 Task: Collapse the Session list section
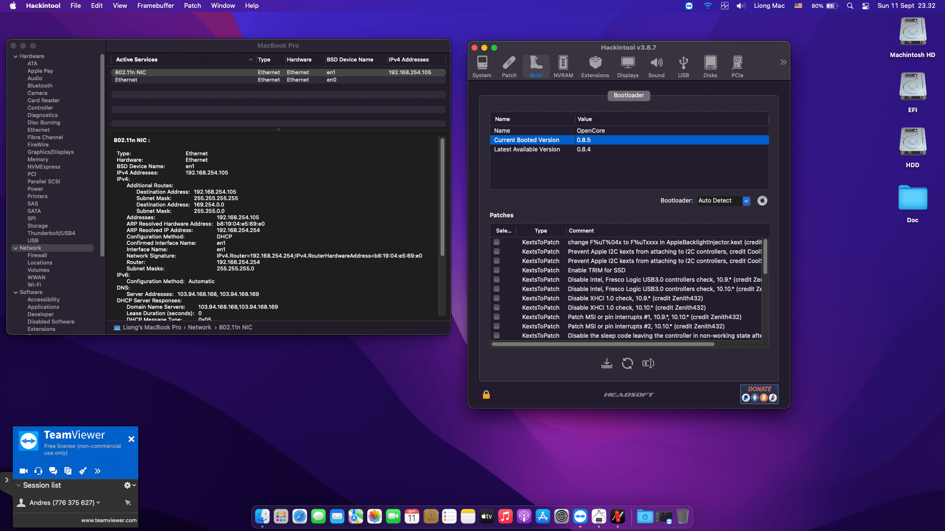[x=19, y=485]
